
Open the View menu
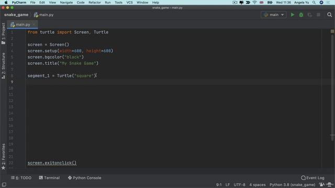tap(52, 3)
